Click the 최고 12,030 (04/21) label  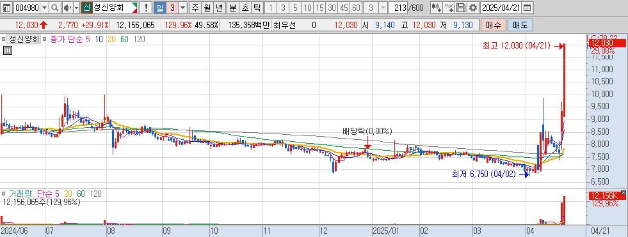[x=516, y=46]
